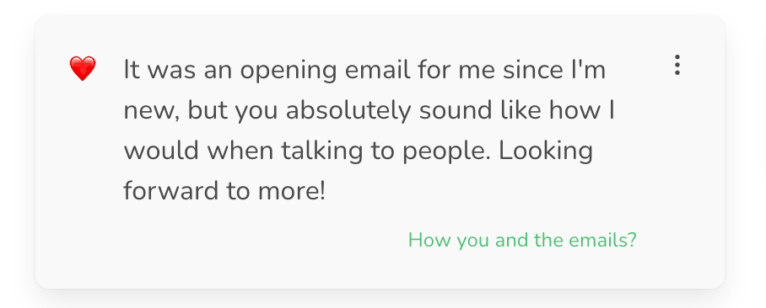This screenshot has height=308, width=766.
Task: Click the word 'new,' starting the second line
Action: (152, 113)
